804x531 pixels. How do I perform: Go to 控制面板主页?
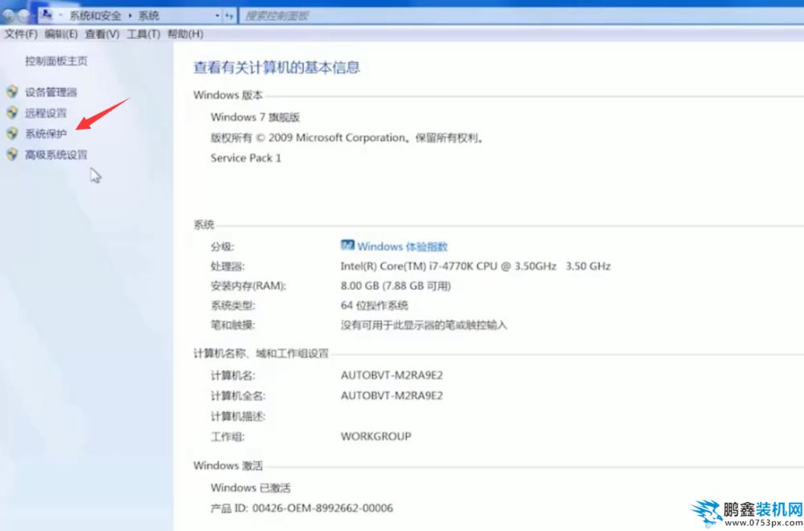point(56,61)
